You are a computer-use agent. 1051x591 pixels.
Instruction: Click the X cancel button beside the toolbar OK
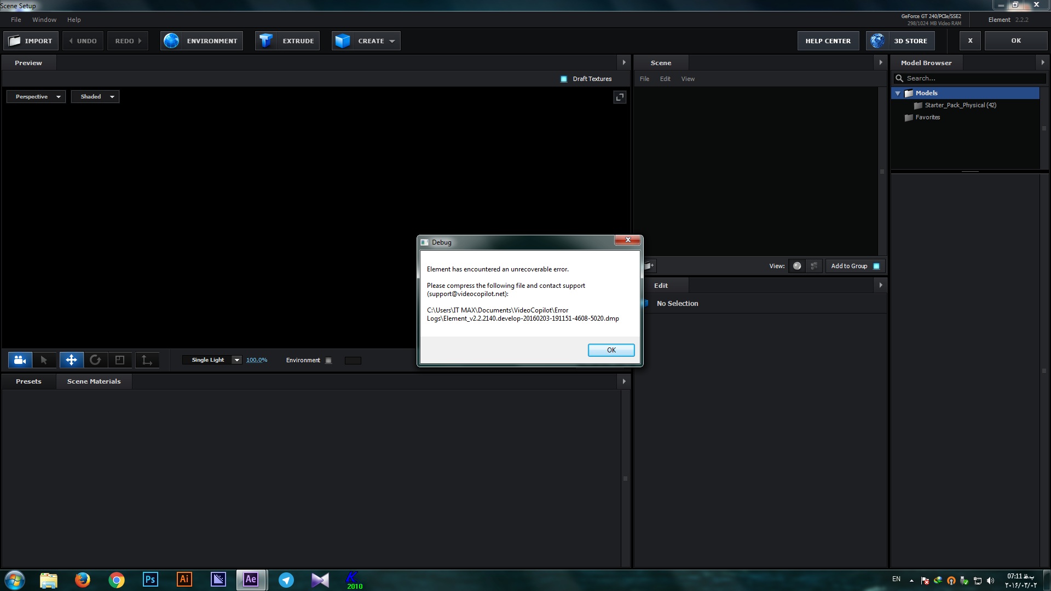coord(970,41)
